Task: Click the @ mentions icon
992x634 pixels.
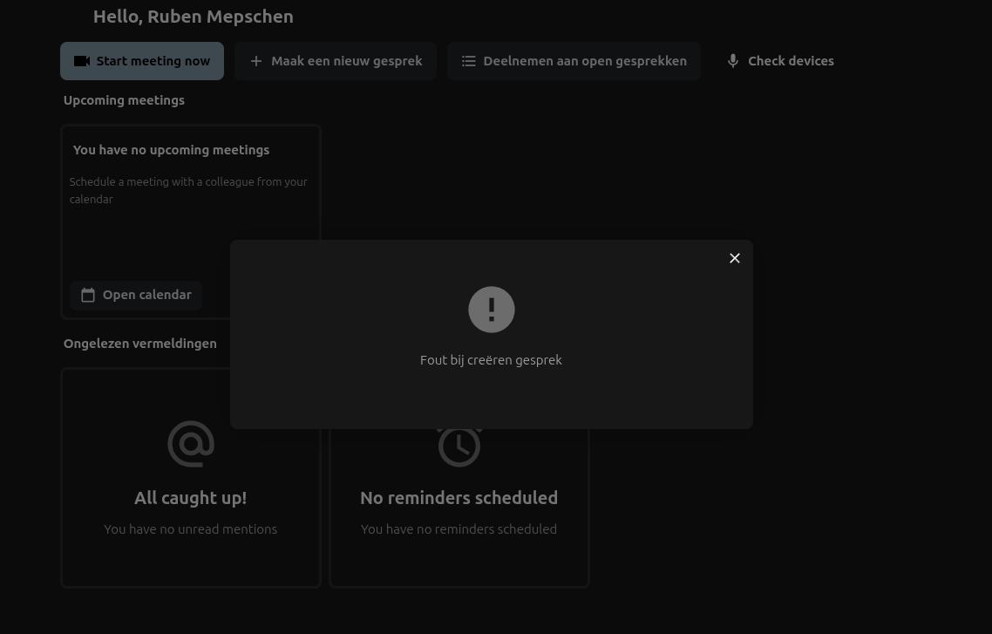Action: click(x=190, y=444)
